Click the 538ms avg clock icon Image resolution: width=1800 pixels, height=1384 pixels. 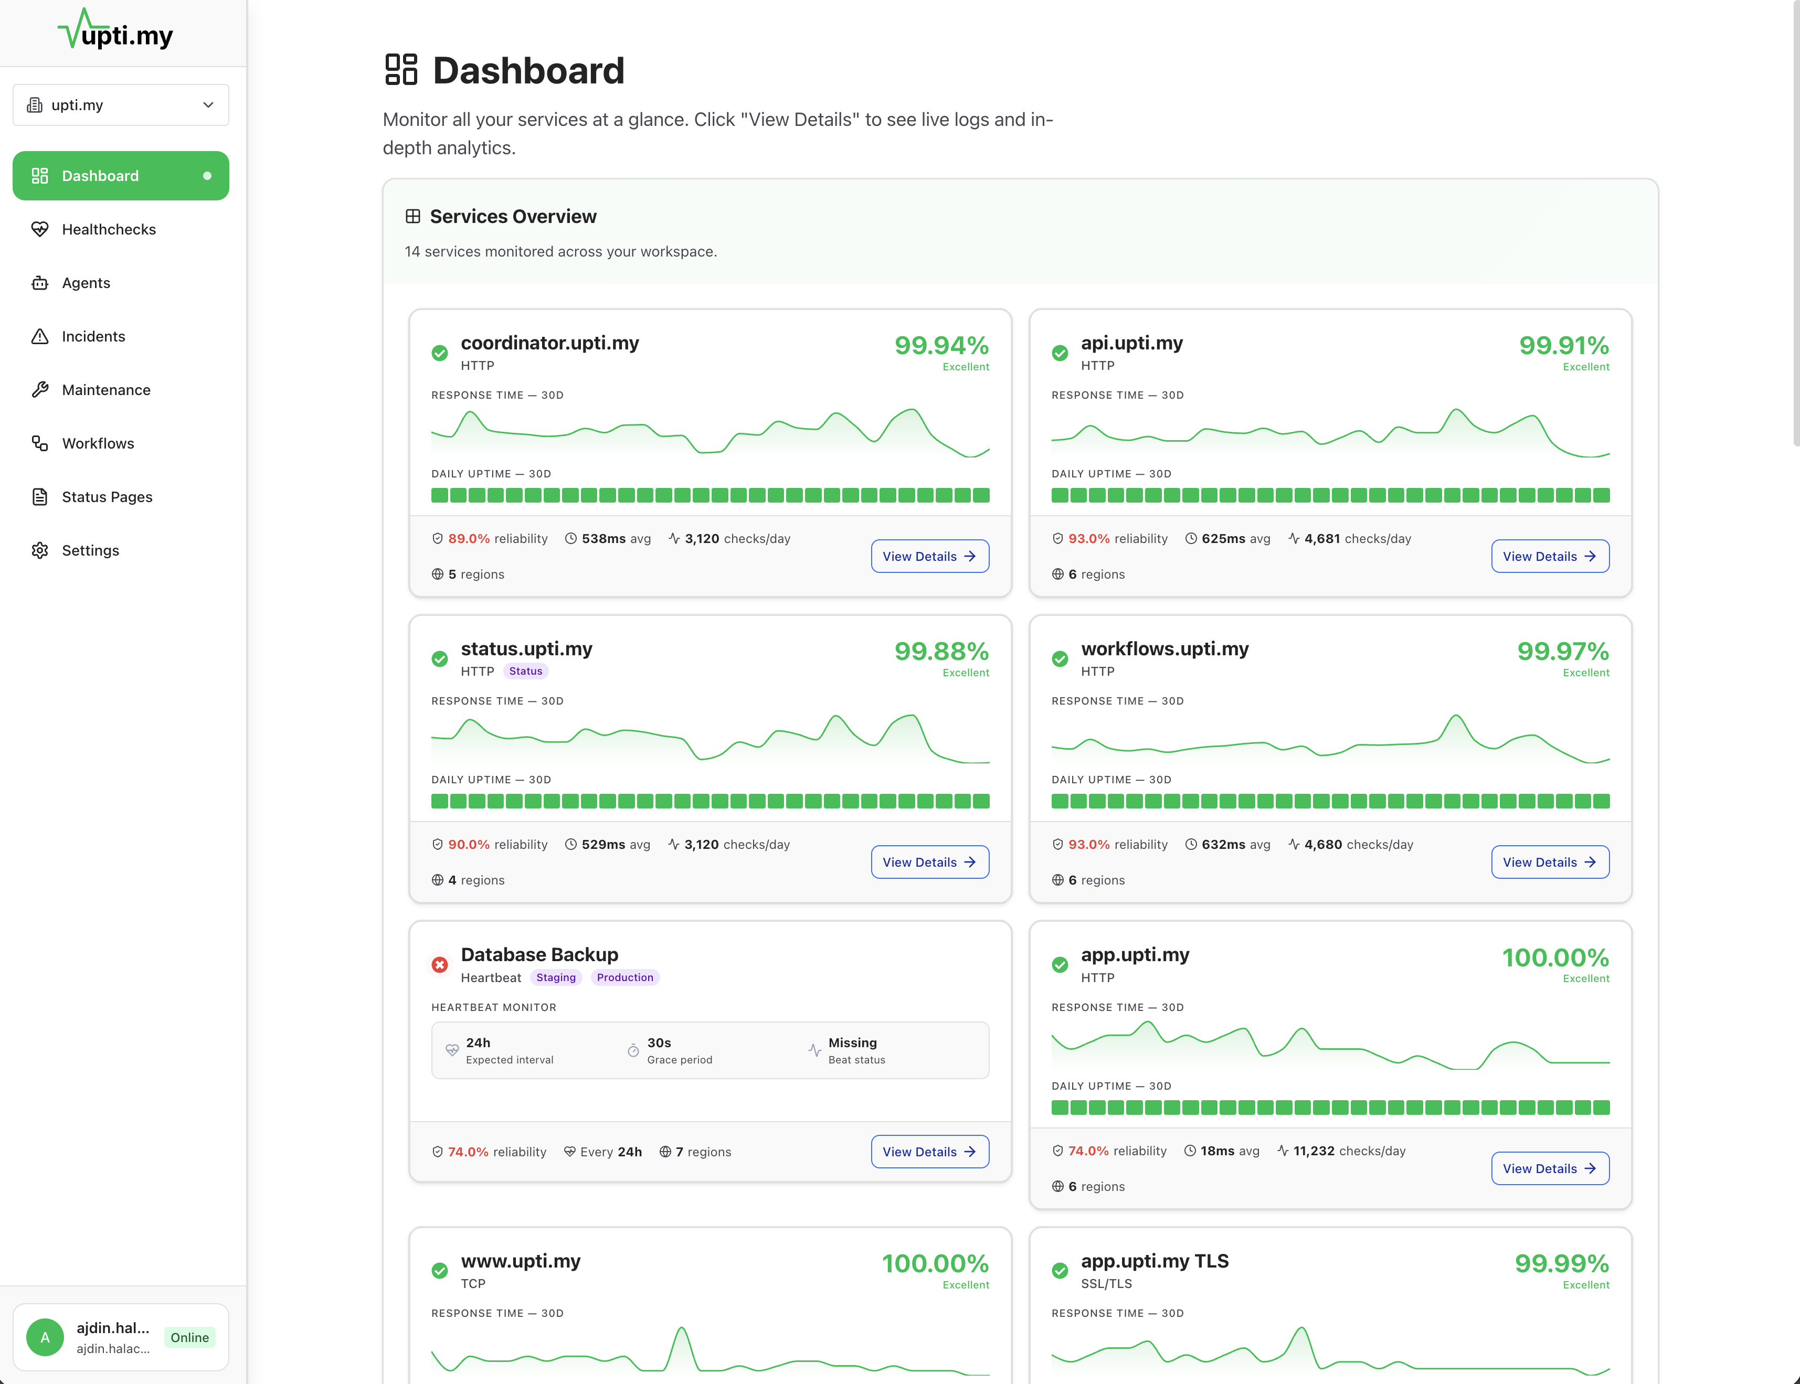click(x=571, y=538)
